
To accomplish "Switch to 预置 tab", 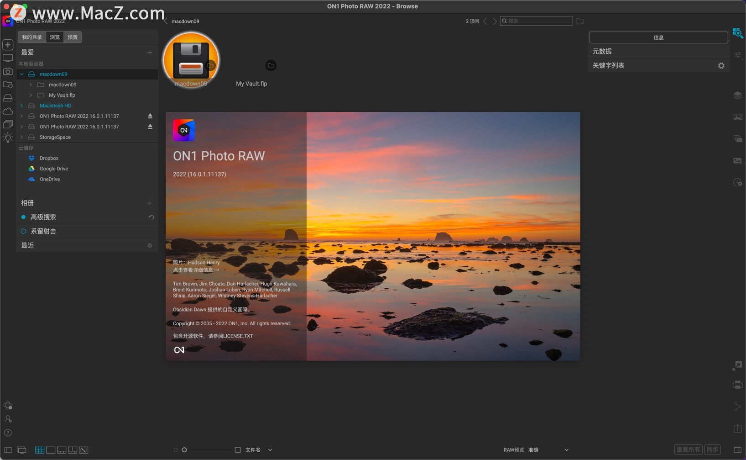I will pyautogui.click(x=73, y=37).
